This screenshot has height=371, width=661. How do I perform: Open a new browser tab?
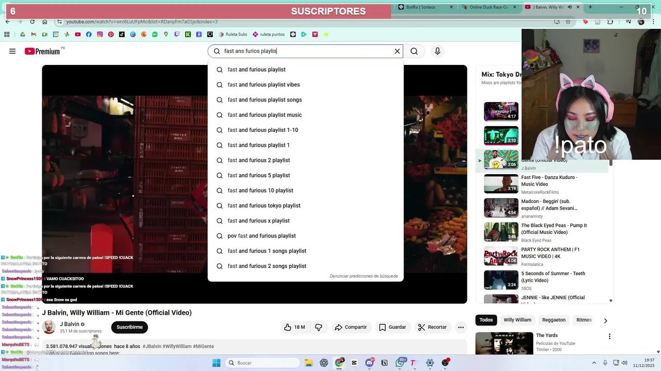[x=590, y=7]
